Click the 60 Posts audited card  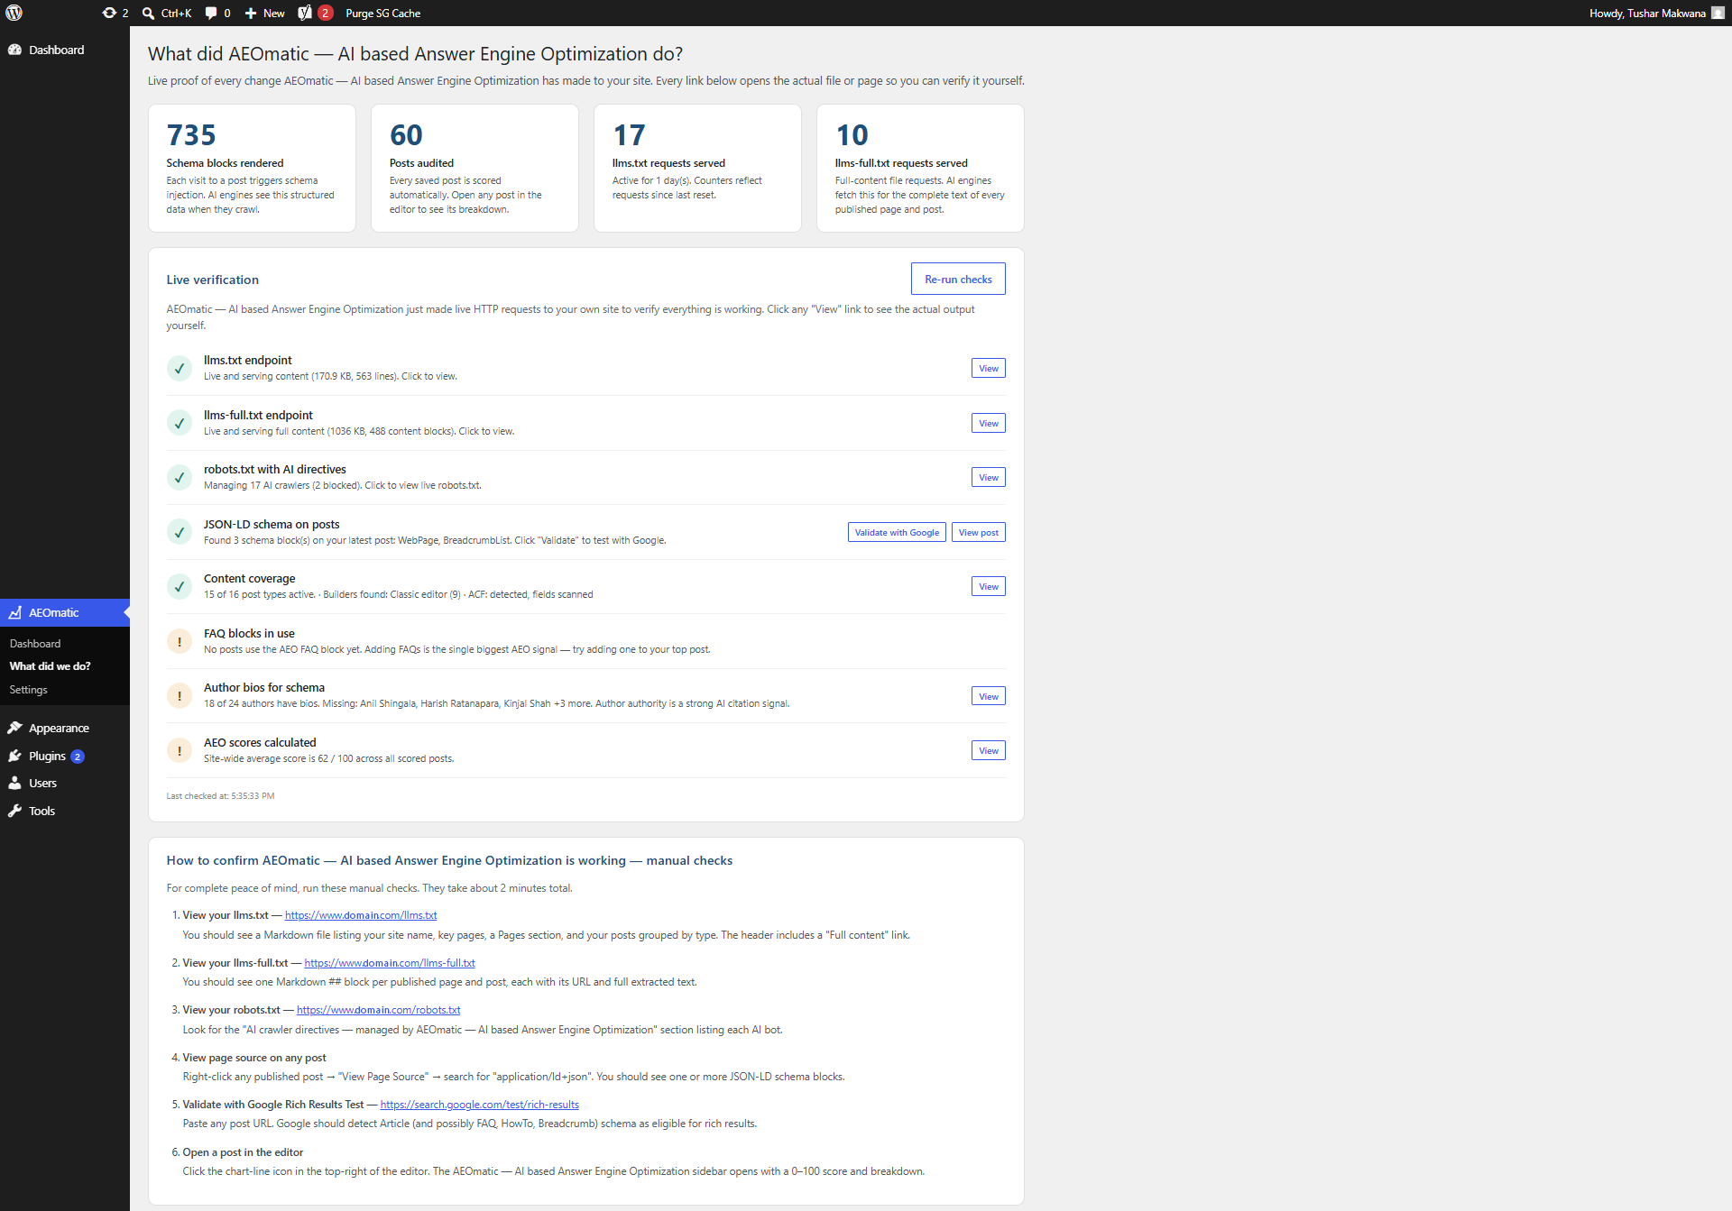[474, 168]
